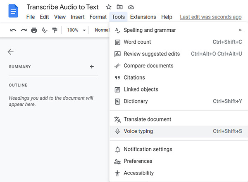Undo the last action

(13, 30)
